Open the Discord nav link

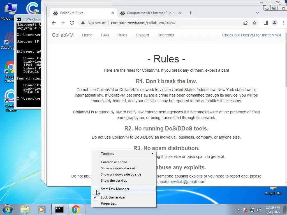(x=142, y=35)
